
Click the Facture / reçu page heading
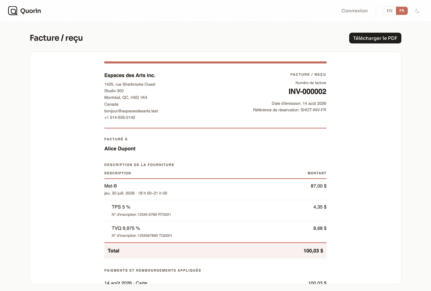56,38
